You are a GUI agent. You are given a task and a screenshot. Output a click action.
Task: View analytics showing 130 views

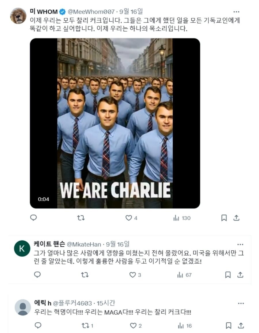point(182,218)
